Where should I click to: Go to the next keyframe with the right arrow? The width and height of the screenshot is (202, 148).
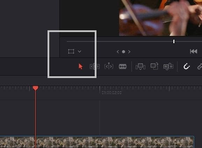129,52
